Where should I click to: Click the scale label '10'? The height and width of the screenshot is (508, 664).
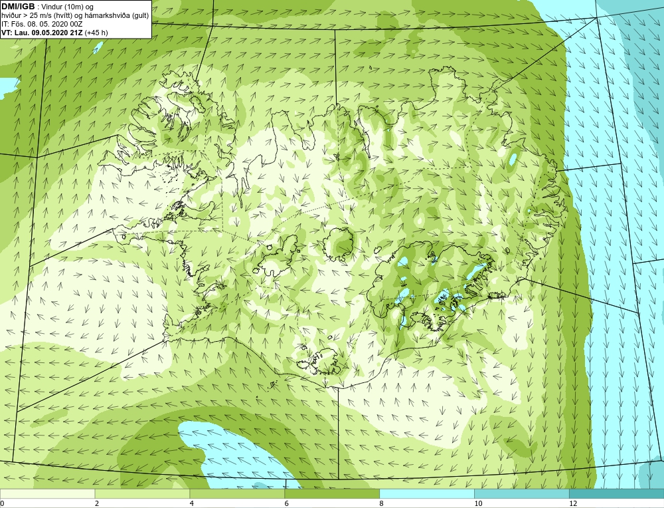478,503
